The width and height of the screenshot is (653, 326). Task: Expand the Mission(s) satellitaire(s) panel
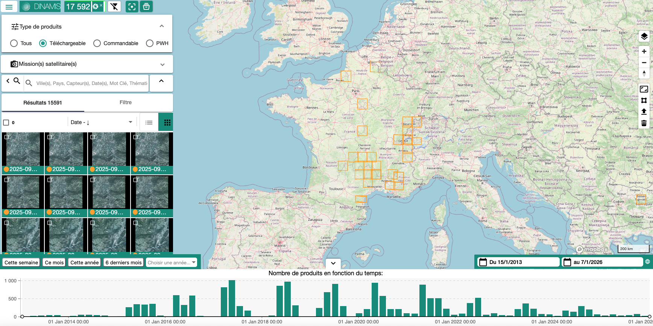tap(162, 64)
